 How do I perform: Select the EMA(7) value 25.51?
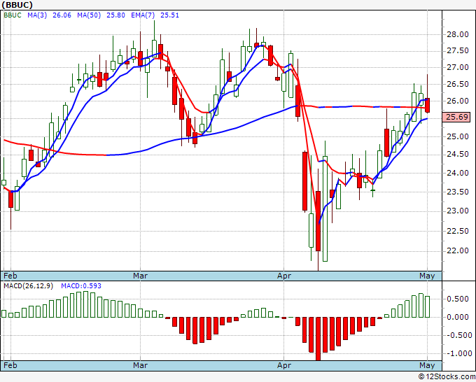coord(169,15)
